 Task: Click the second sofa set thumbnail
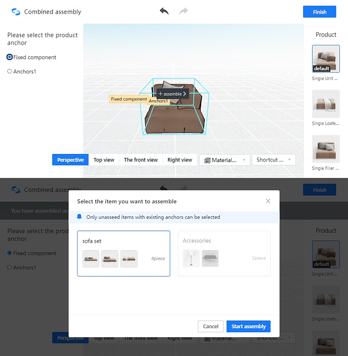tap(110, 259)
